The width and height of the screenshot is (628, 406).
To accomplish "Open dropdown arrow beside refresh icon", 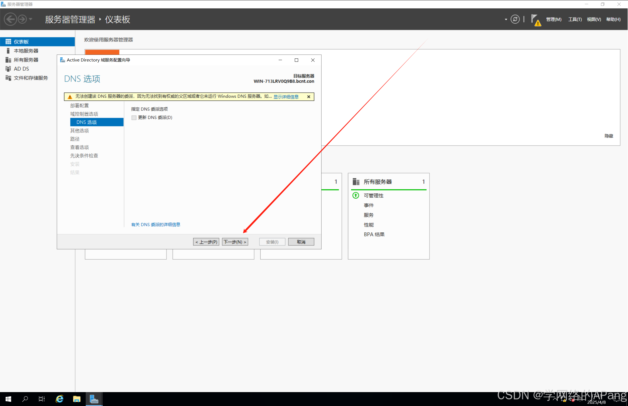I will click(x=506, y=19).
